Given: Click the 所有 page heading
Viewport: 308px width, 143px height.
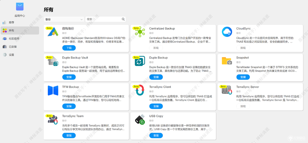Looking at the screenshot, I should [x=49, y=10].
